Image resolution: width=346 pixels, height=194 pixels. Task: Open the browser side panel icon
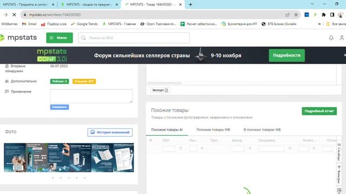coord(332,15)
